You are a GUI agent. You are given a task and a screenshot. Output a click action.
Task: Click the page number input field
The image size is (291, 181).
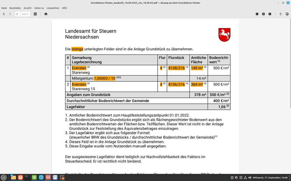18,14
